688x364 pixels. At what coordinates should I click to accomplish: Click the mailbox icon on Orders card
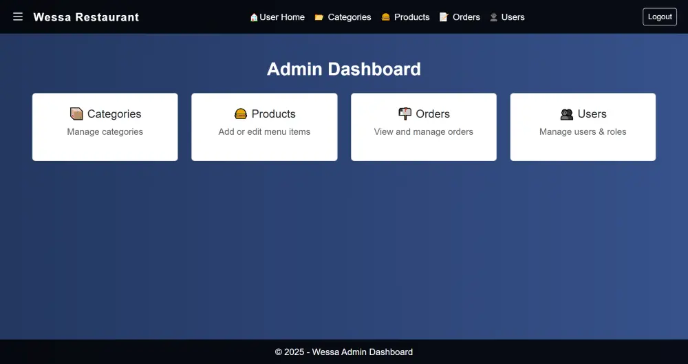(x=405, y=114)
